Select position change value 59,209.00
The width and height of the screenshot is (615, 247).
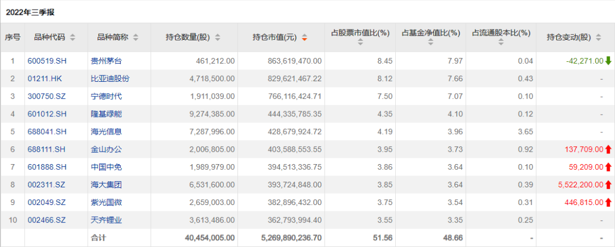[x=586, y=167]
